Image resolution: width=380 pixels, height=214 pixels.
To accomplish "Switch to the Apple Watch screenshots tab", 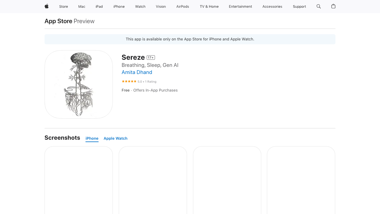I will [115, 138].
